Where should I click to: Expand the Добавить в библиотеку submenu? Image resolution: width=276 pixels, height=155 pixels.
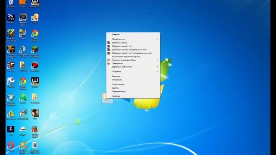(133, 67)
